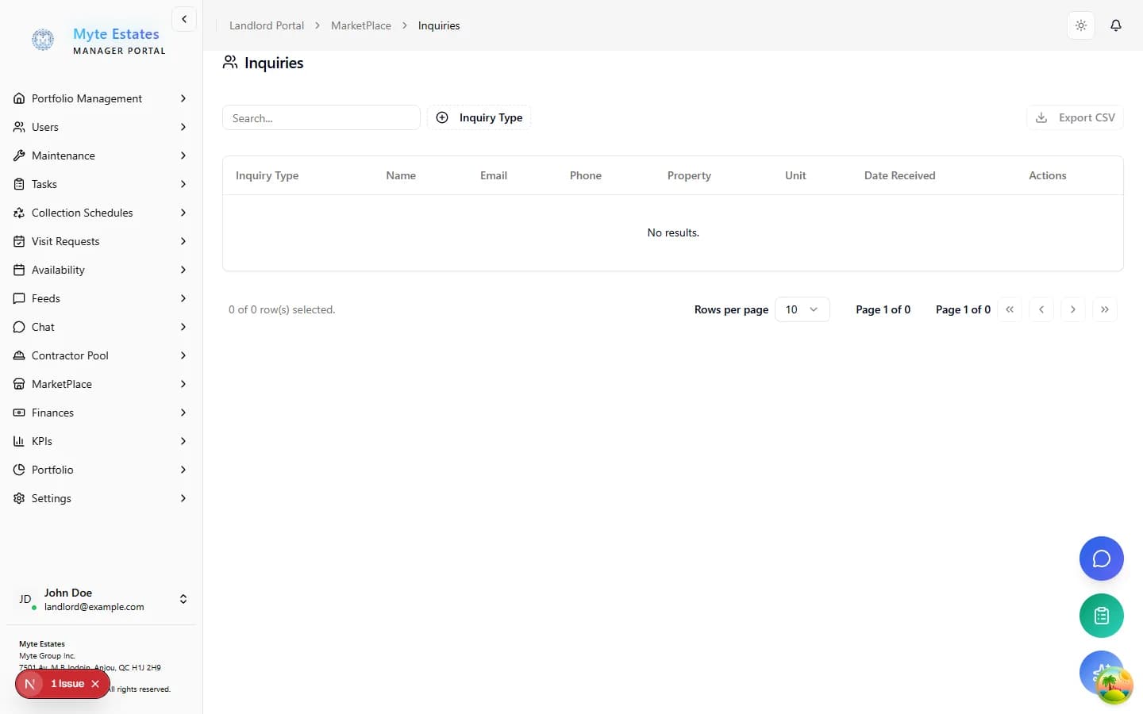Click the Tasks clipboard icon
Viewport: 1143px width, 714px height.
[19, 184]
